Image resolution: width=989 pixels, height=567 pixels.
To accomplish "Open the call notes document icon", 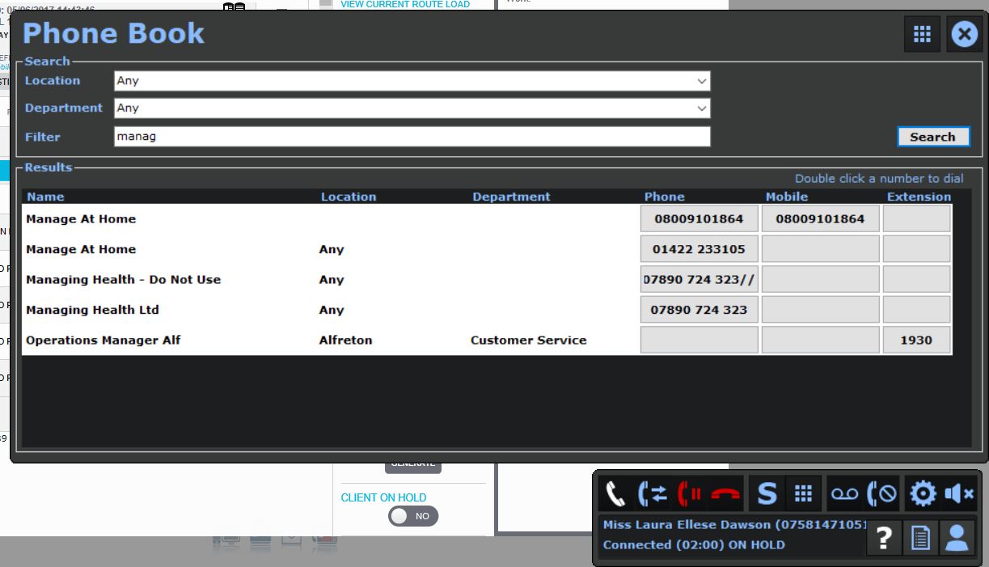I will pyautogui.click(x=920, y=539).
